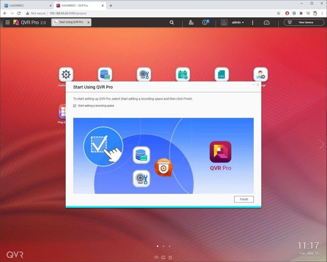Open the Camera Settings icon with wrench
Viewport: 327px width, 262px height.
144,75
